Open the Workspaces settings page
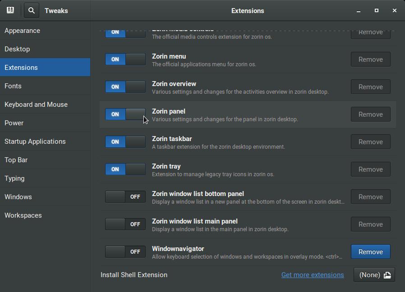Screen dimensions: 405x292 point(23,215)
